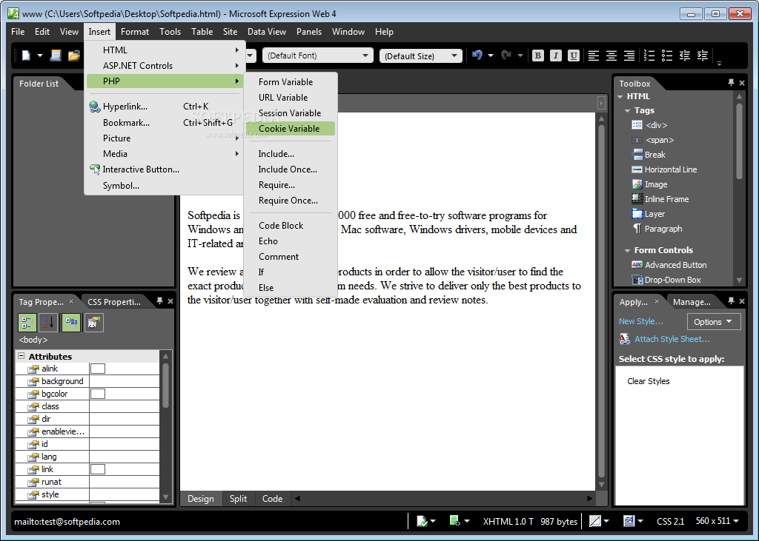Click the alink color swatch
Image resolution: width=759 pixels, height=541 pixels.
pyautogui.click(x=98, y=369)
